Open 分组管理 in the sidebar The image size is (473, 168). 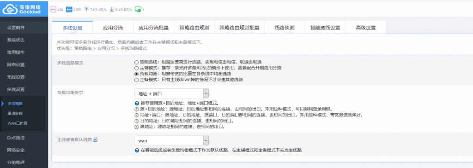24,162
